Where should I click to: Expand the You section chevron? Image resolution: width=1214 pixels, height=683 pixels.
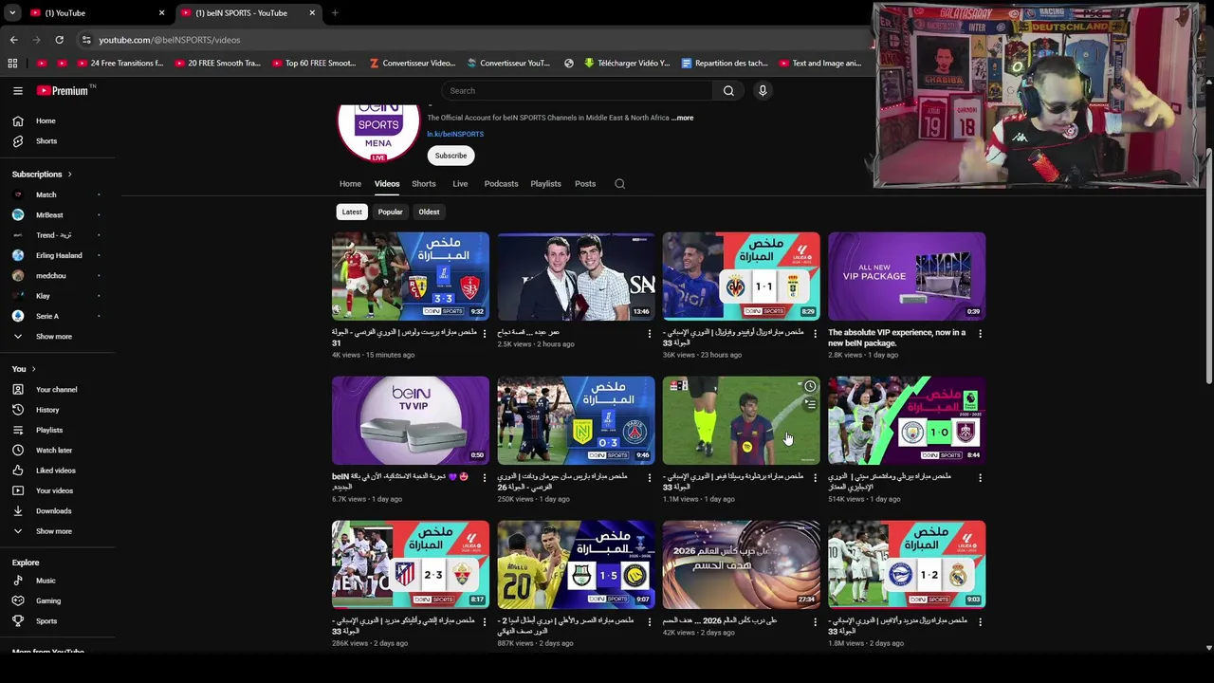tap(33, 369)
